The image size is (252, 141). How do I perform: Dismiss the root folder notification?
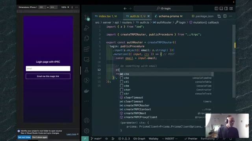[x=78, y=134]
